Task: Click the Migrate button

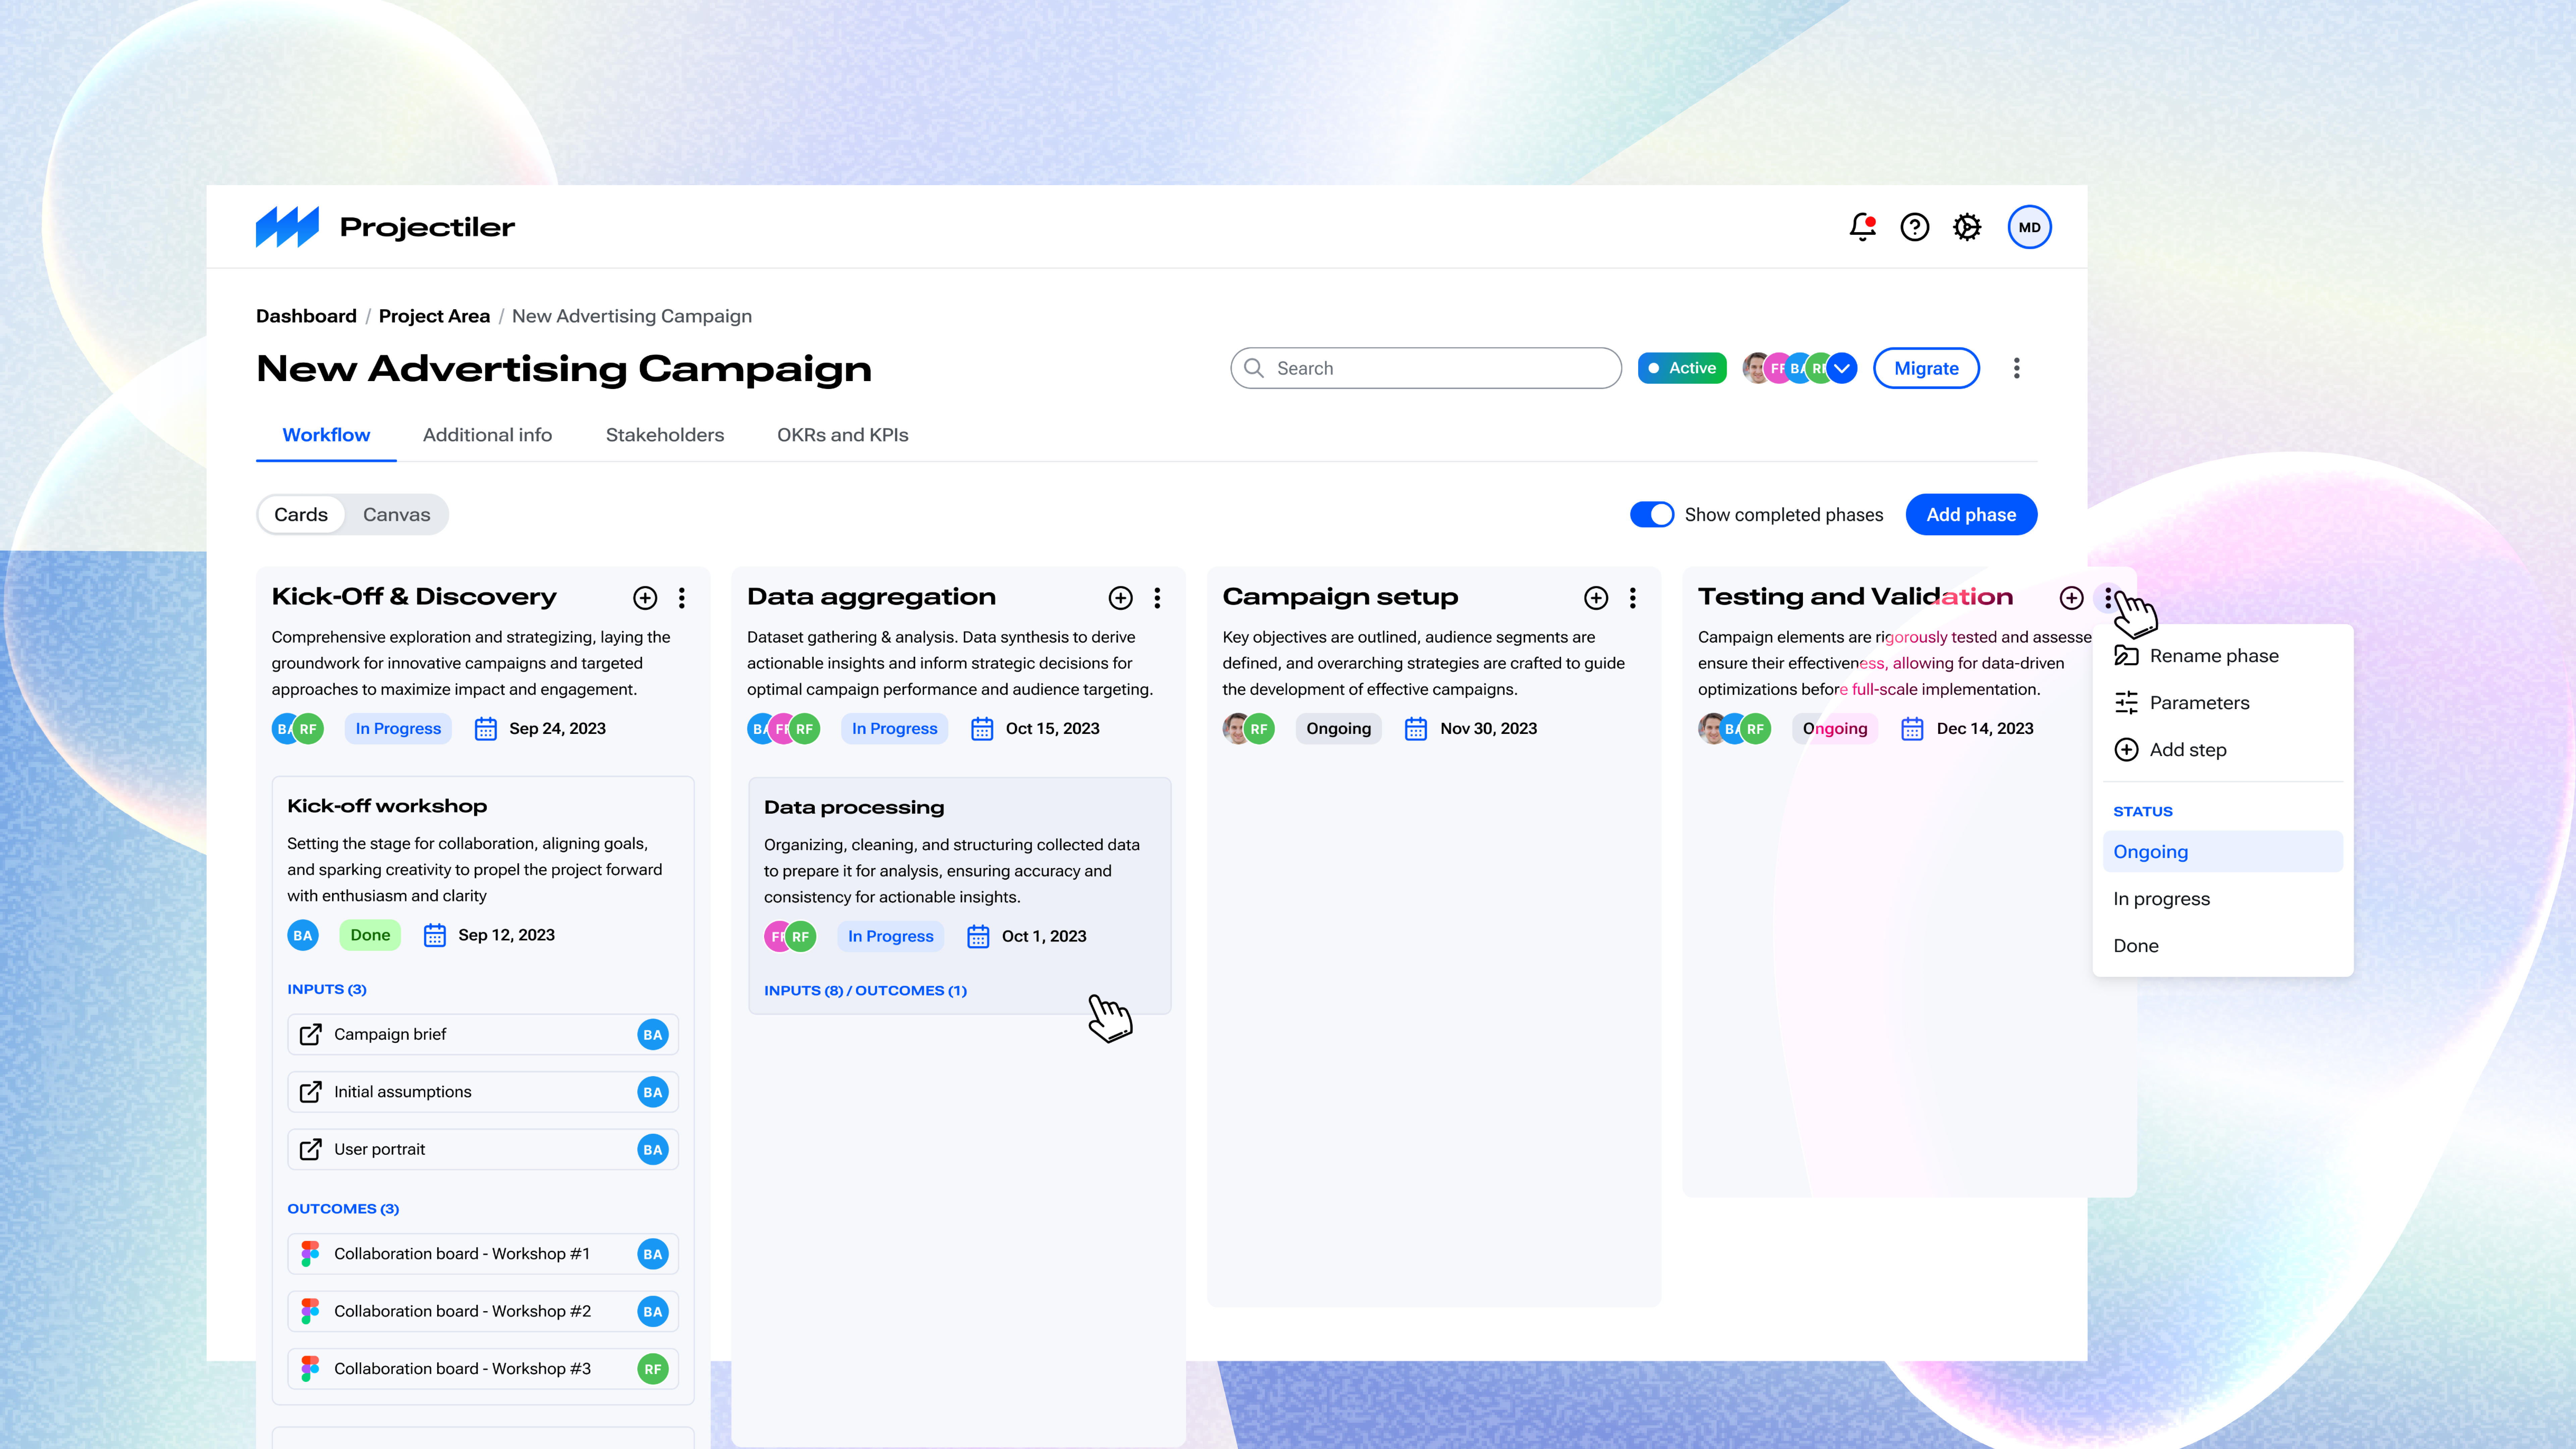Action: 1926,368
